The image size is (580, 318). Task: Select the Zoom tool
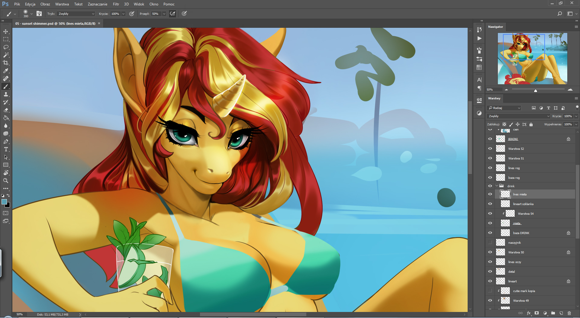point(6,181)
